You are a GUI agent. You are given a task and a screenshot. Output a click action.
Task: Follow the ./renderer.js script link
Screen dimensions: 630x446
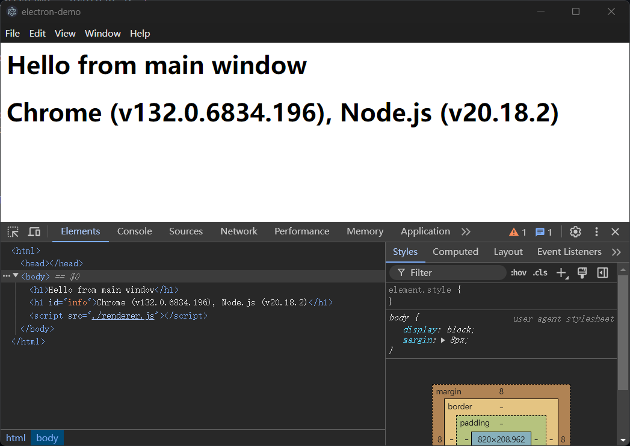[123, 316]
